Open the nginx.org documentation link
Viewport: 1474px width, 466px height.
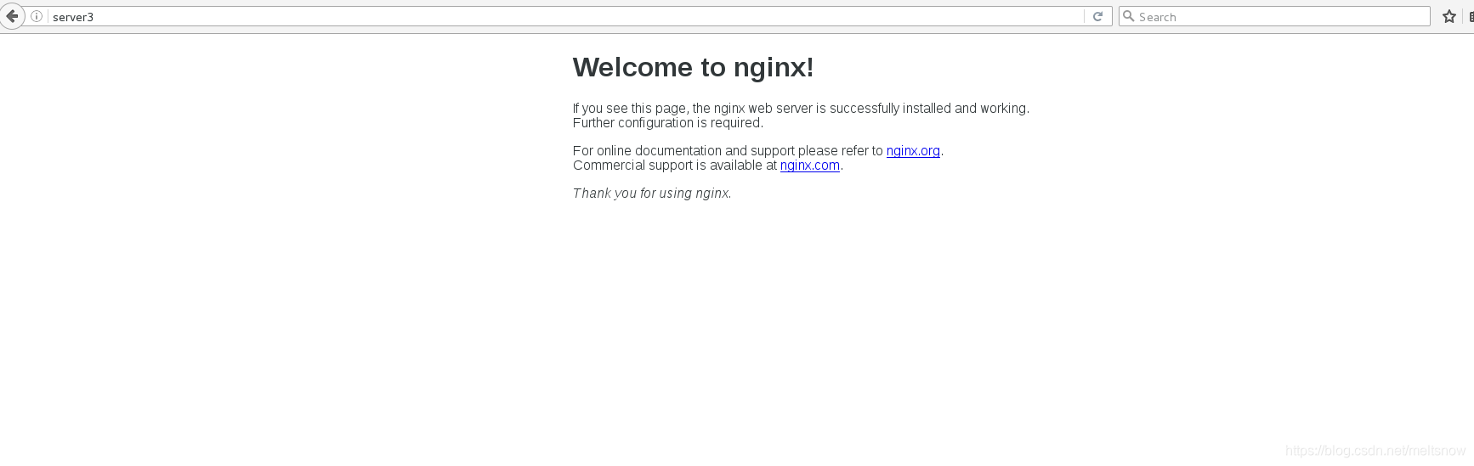coord(913,151)
